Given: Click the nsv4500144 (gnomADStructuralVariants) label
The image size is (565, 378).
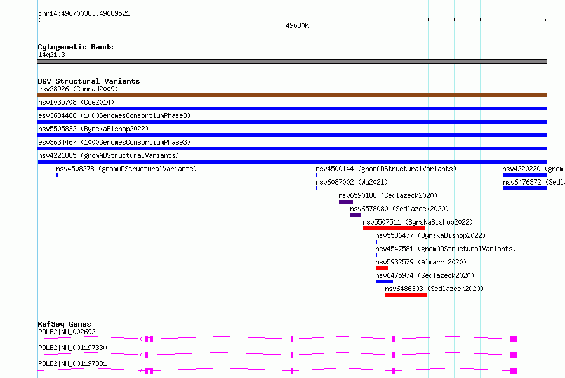Looking at the screenshot, I should click(x=386, y=169).
